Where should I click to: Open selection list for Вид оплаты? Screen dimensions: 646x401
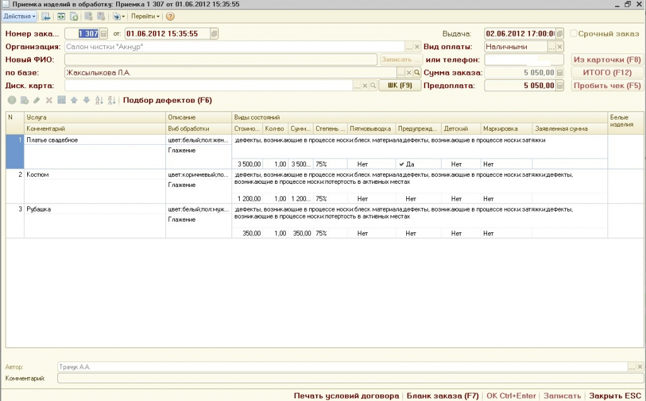tap(551, 47)
